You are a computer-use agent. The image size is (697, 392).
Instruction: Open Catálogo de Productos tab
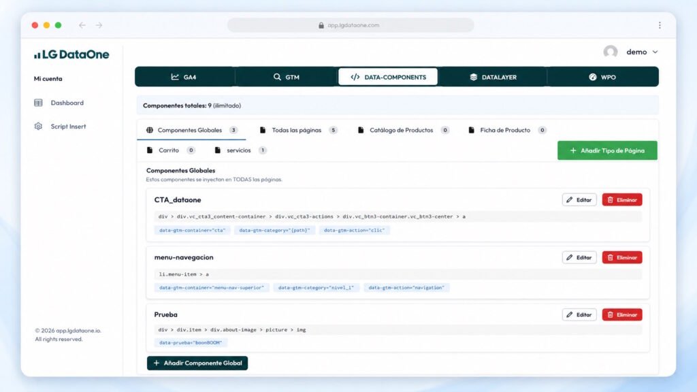click(404, 130)
